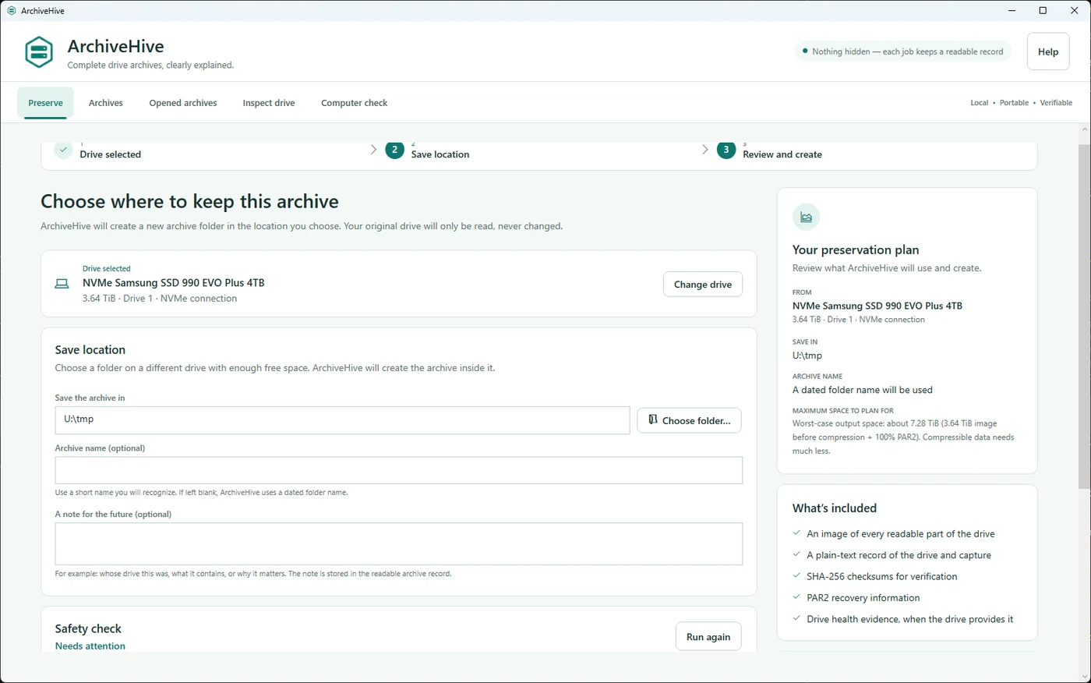
Task: Click the Change drive button
Action: coord(703,285)
